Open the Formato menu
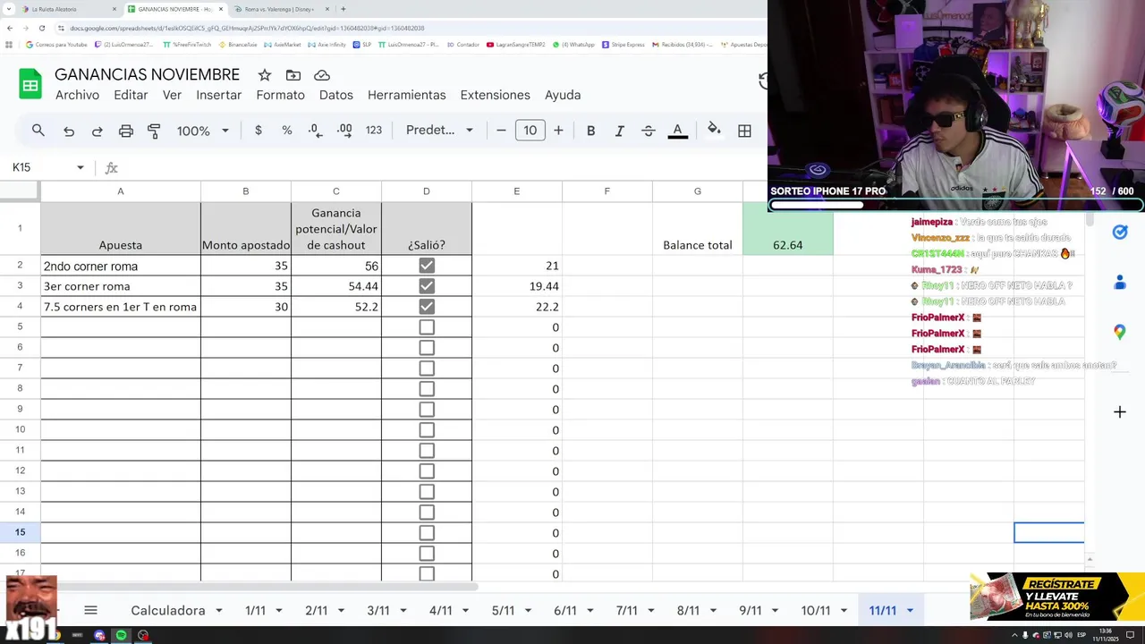This screenshot has height=644, width=1145. [x=280, y=95]
